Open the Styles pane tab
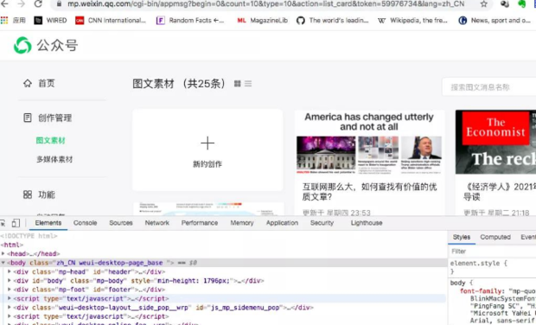Viewport: 536px width, 325px height. pos(462,237)
